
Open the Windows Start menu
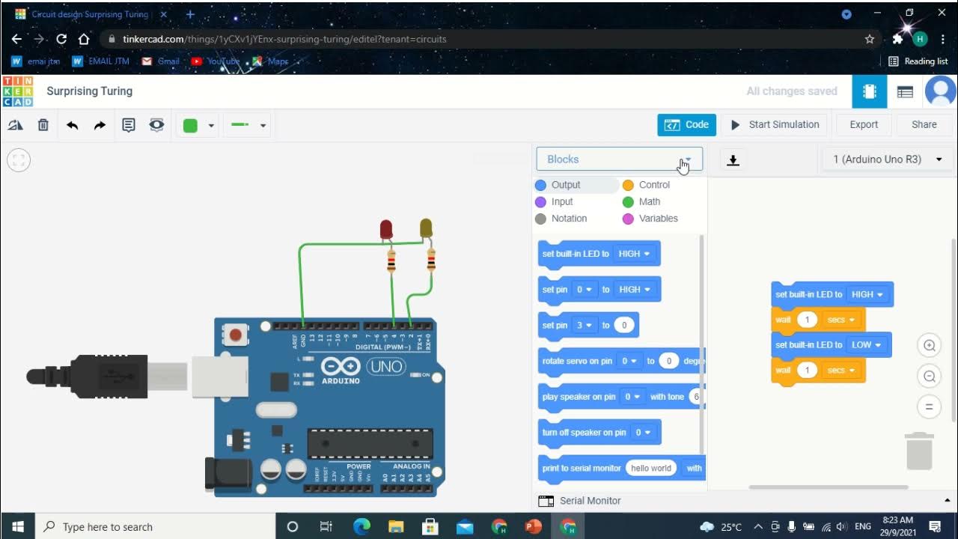17,526
